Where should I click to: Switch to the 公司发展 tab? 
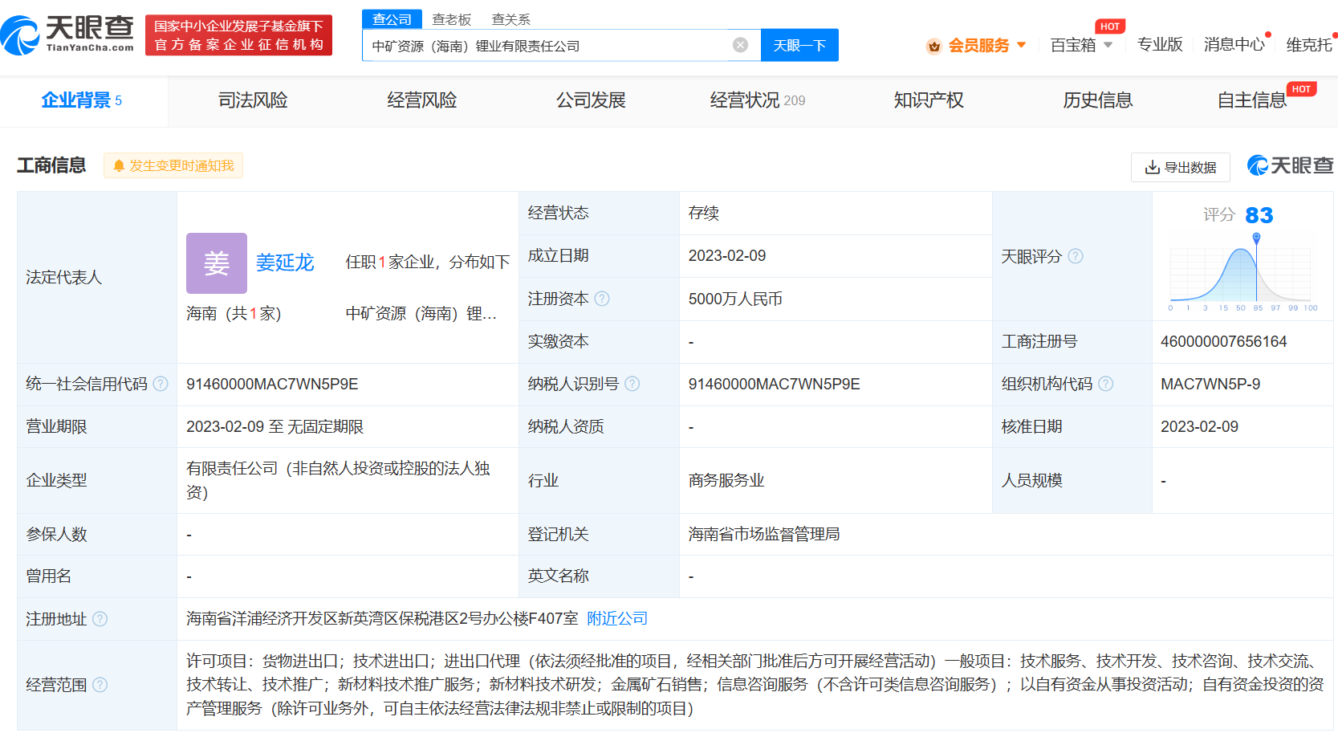[592, 100]
